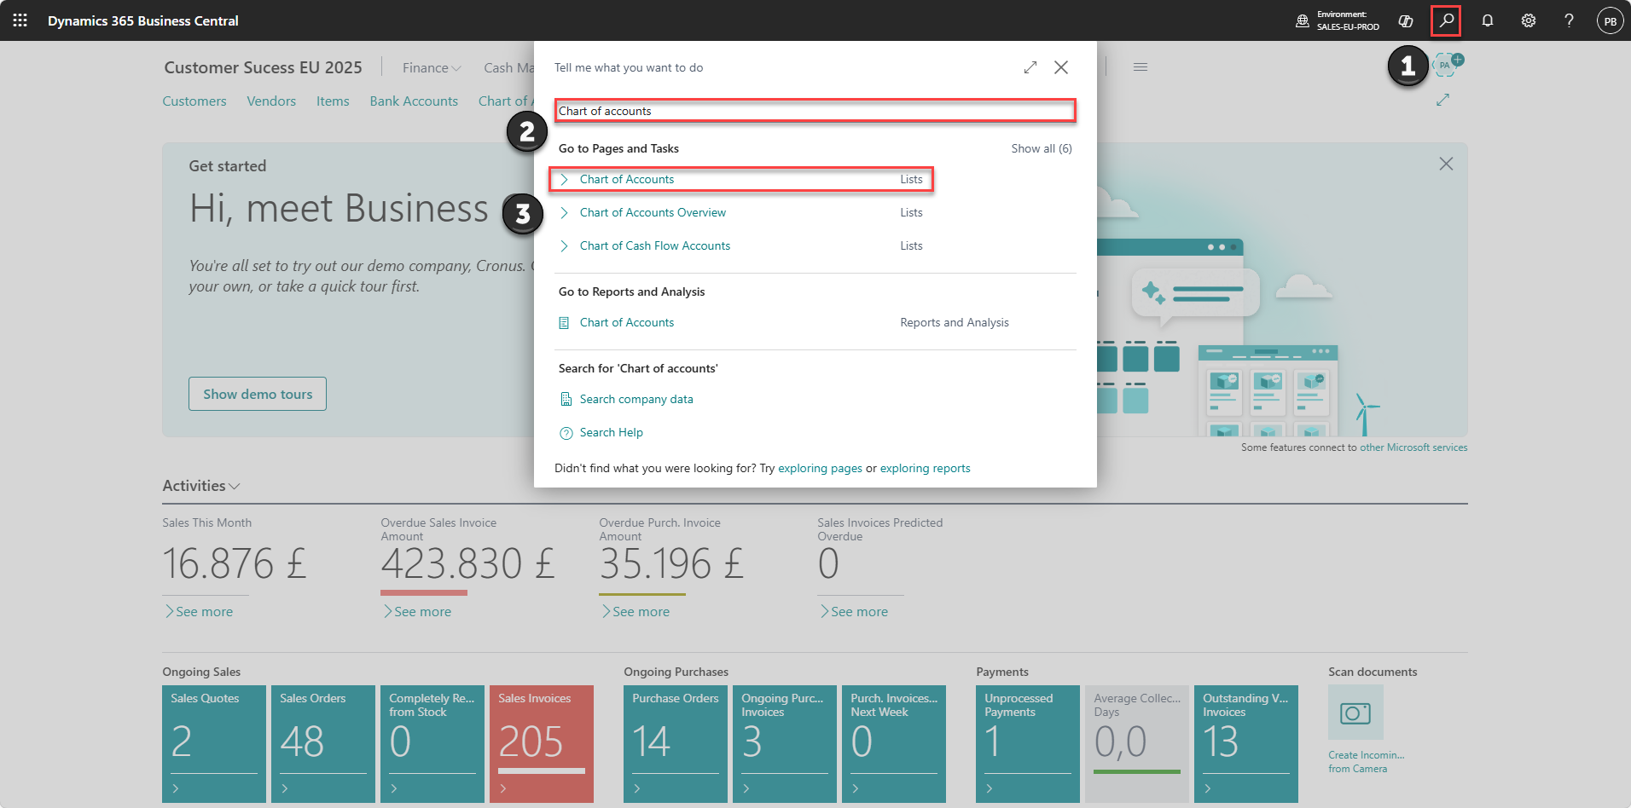The image size is (1631, 808).
Task: Open the Help question mark menu
Action: (1569, 20)
